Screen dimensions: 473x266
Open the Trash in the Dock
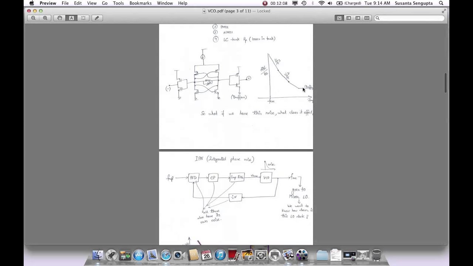pyautogui.click(x=377, y=255)
